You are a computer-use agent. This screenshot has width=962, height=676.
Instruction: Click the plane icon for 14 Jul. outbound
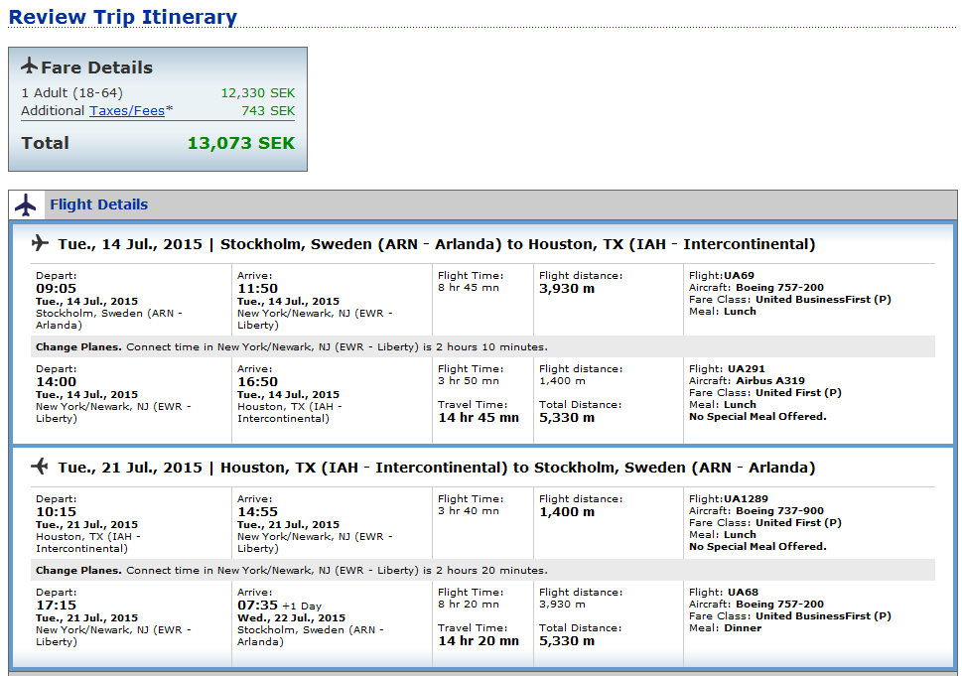[40, 243]
